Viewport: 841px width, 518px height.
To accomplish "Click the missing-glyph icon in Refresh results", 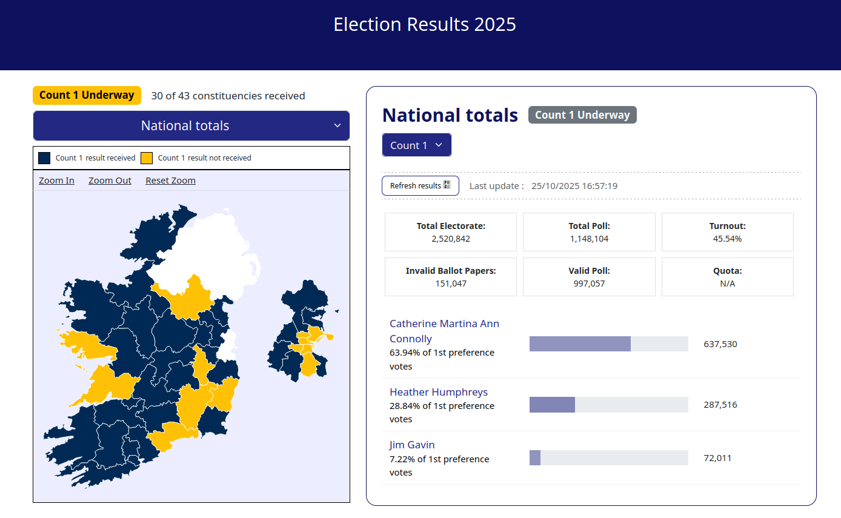I will pos(447,185).
